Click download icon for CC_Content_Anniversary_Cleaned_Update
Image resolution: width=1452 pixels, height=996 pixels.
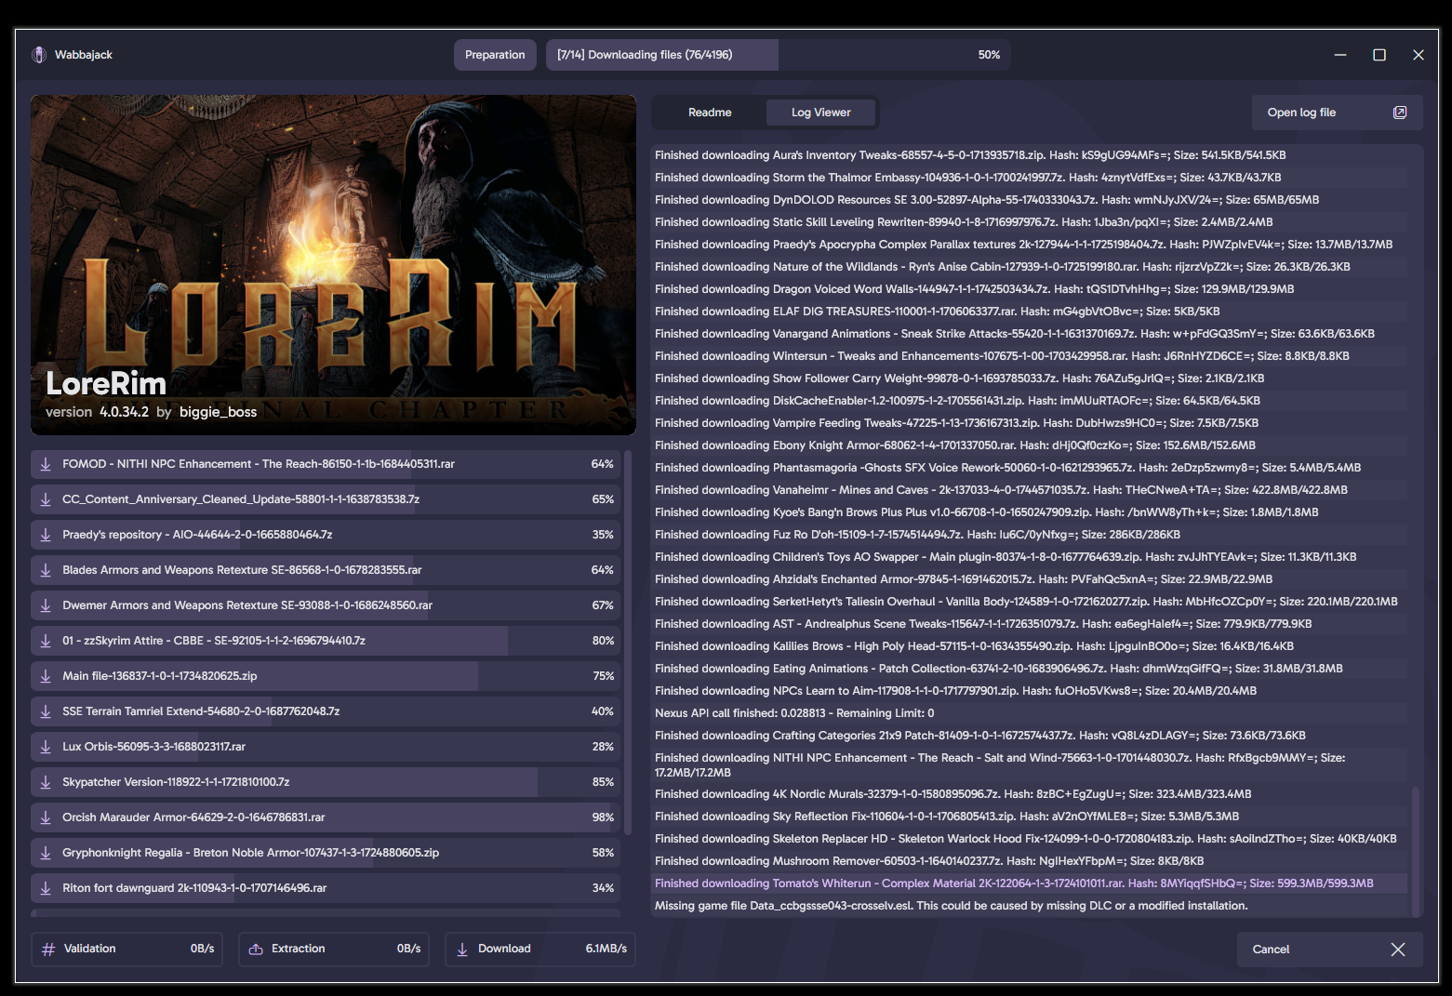[x=46, y=499]
